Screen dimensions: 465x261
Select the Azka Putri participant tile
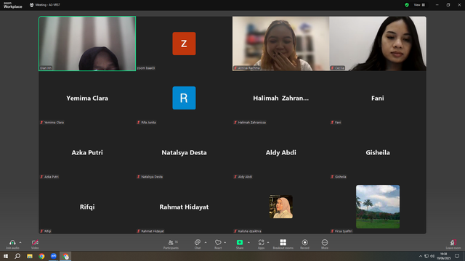pos(87,152)
